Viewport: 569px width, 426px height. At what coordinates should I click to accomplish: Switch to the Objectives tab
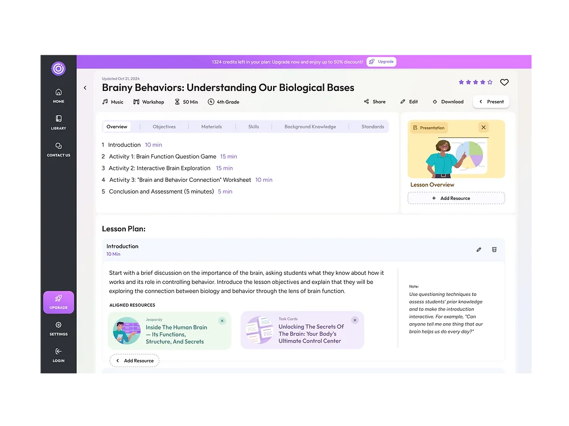(x=164, y=126)
